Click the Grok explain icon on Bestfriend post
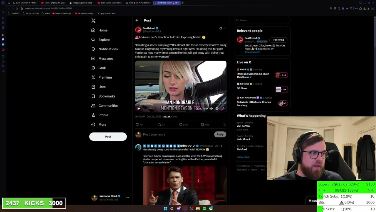Viewport: 376px width, 212px height. tap(221, 28)
